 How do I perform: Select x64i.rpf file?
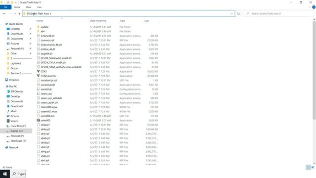tap(45, 160)
